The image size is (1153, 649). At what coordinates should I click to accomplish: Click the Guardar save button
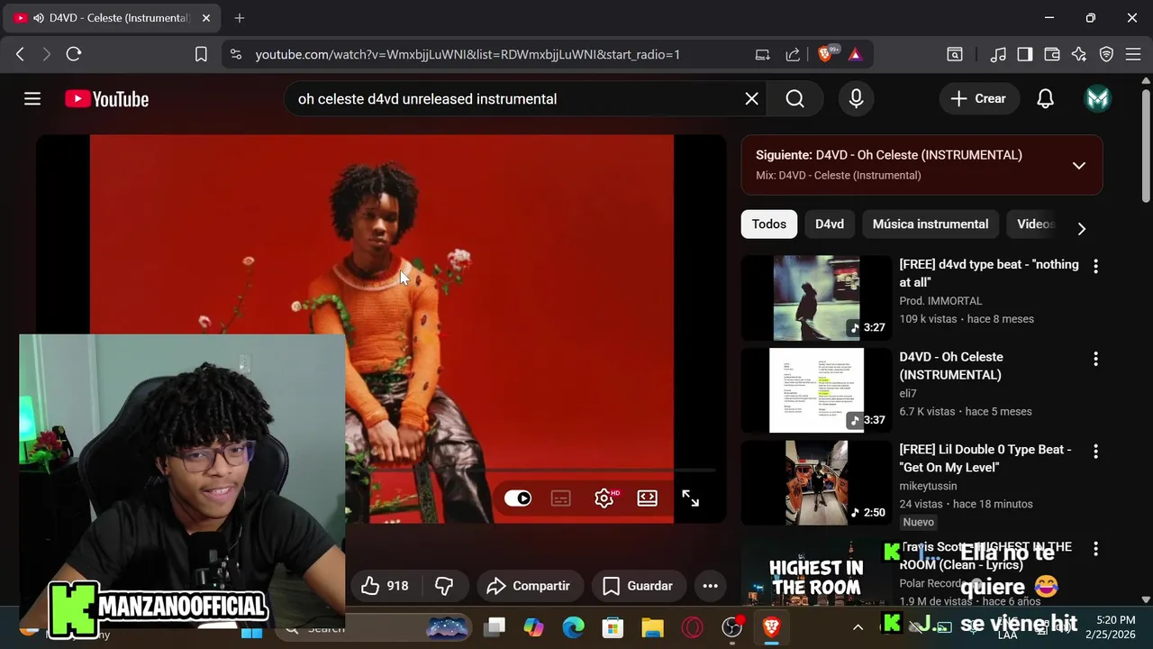pyautogui.click(x=638, y=586)
